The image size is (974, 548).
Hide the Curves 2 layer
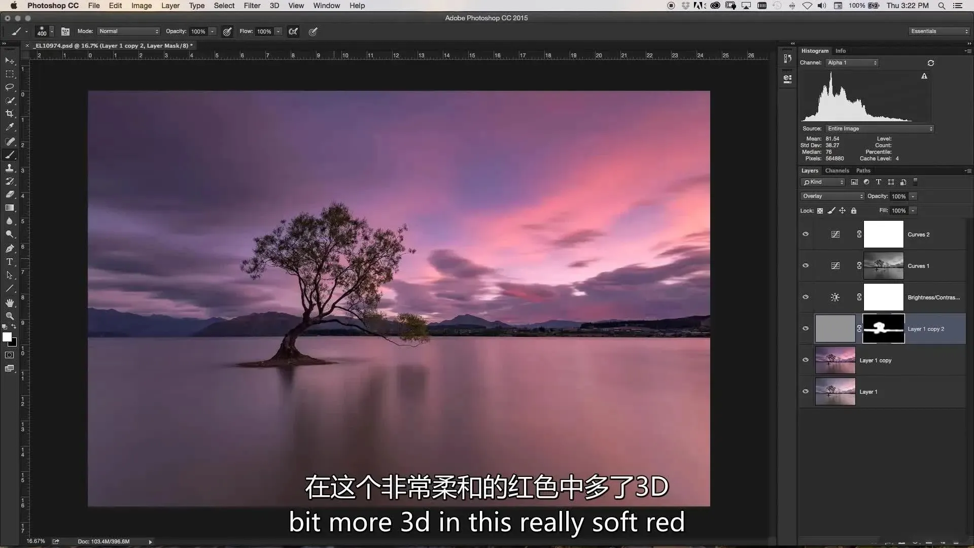click(806, 234)
